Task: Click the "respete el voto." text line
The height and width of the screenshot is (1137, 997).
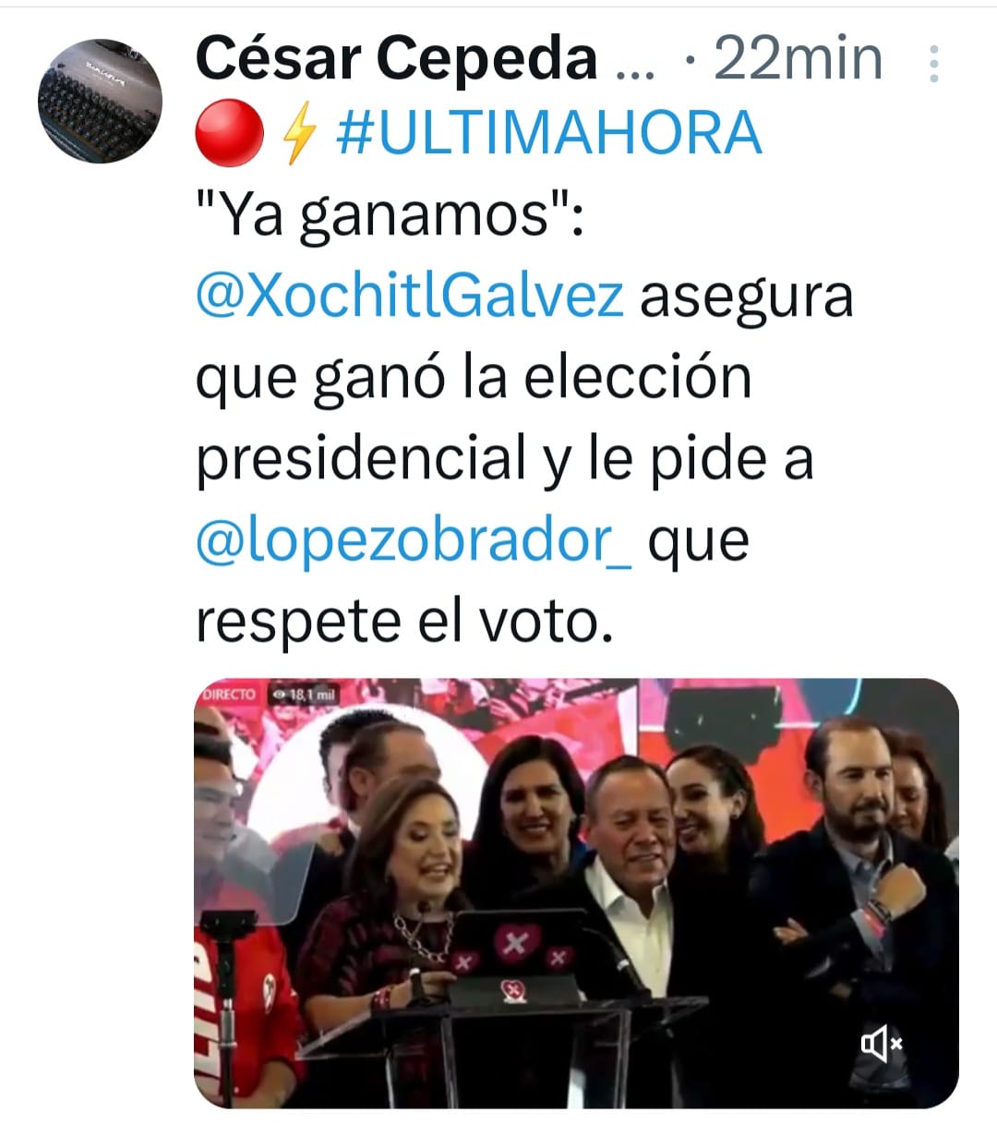Action: tap(404, 622)
